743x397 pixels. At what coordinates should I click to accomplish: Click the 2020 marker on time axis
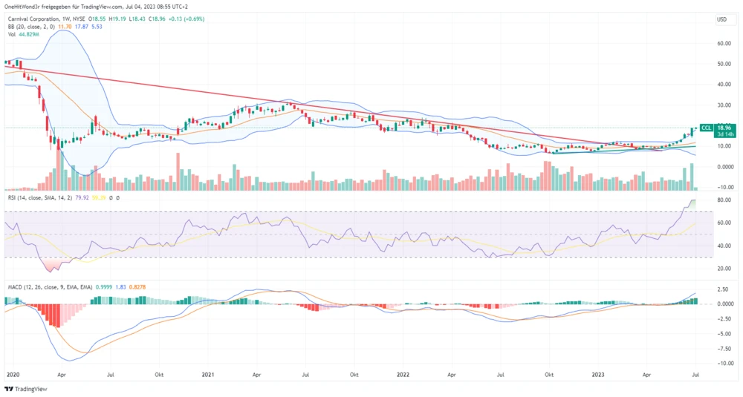tap(13, 375)
